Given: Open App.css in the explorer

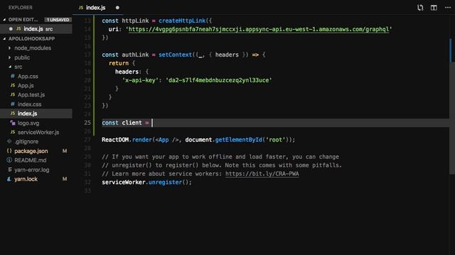Looking at the screenshot, I should coord(28,76).
